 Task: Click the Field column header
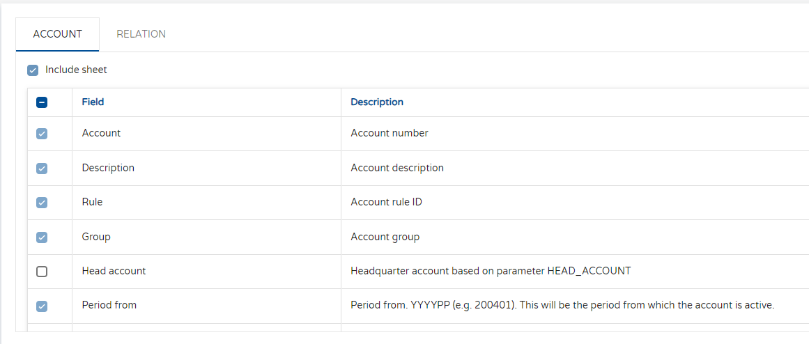[93, 102]
